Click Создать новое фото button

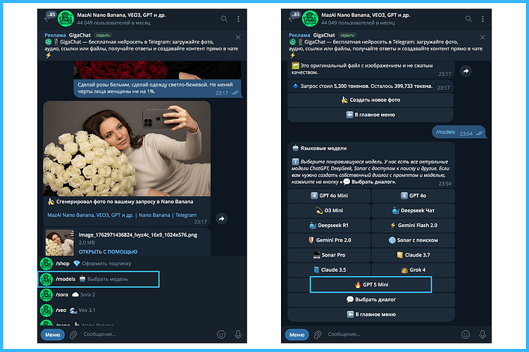(371, 100)
